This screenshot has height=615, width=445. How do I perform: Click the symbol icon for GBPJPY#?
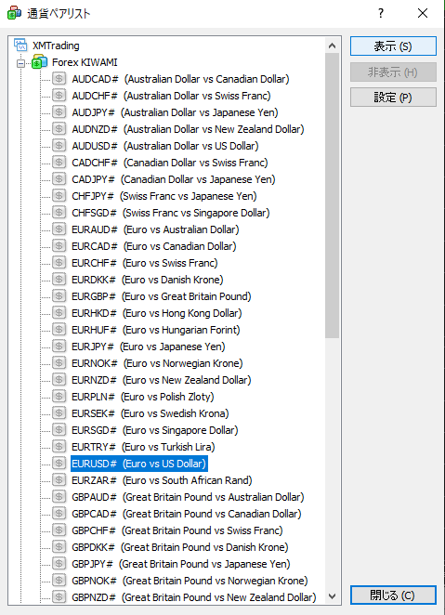[59, 564]
